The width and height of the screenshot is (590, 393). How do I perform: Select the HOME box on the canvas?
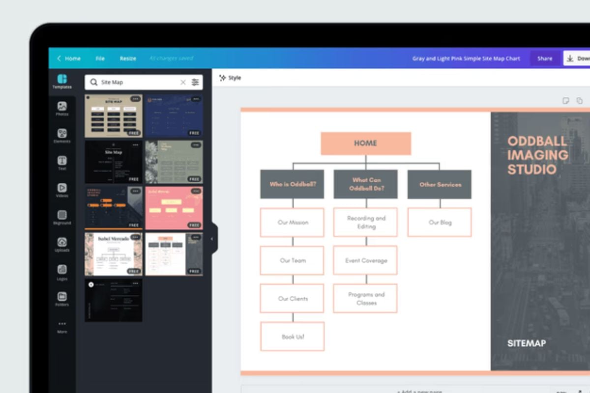(x=365, y=143)
